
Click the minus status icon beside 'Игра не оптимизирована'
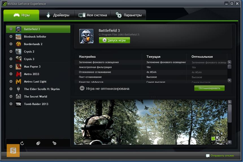pos(82,88)
